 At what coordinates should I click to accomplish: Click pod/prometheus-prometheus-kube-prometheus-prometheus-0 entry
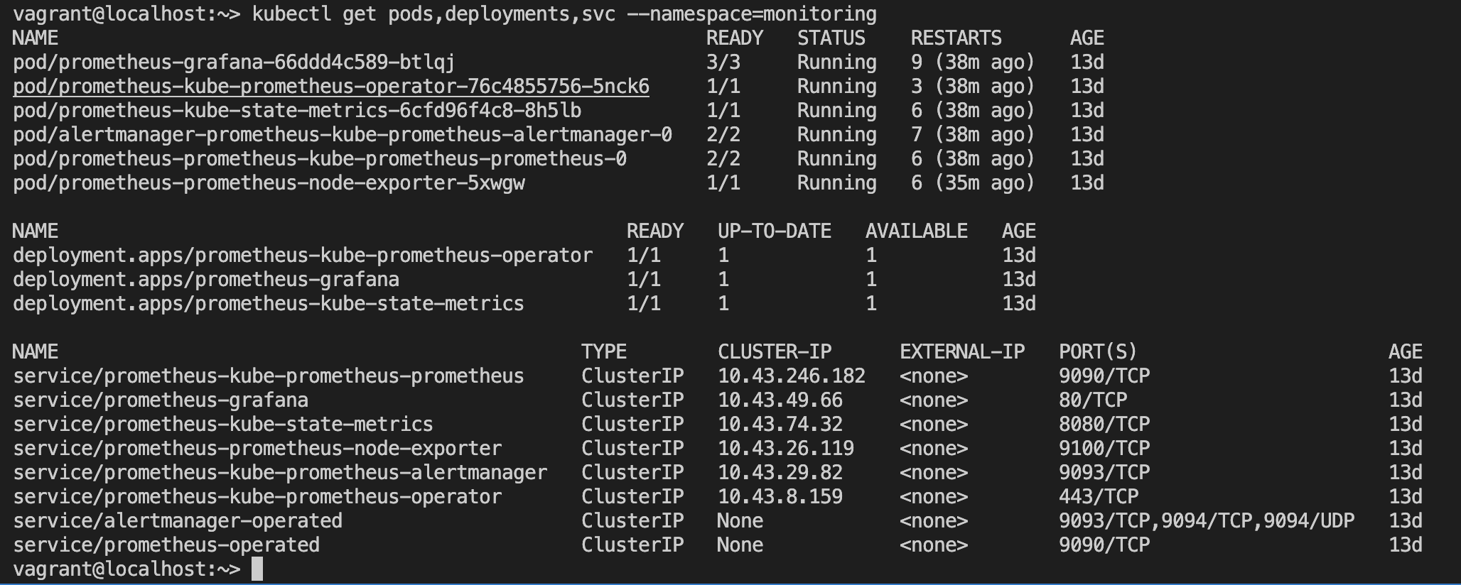(x=320, y=159)
